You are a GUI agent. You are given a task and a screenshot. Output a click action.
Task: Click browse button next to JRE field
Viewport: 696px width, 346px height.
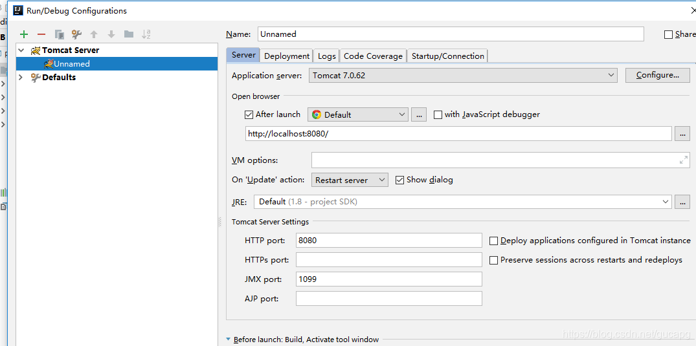coord(682,202)
